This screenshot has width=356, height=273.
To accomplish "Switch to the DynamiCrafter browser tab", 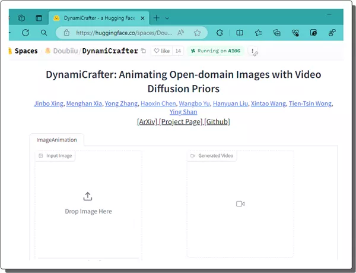I will pos(95,18).
